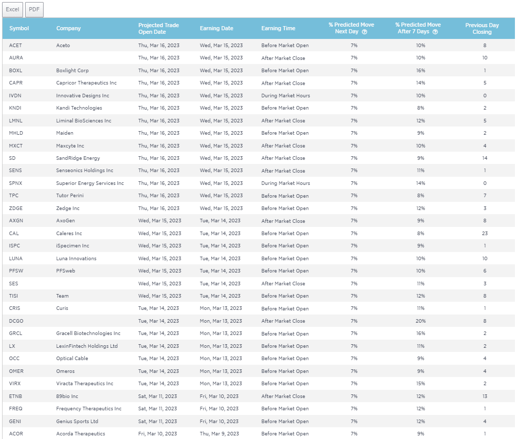Click the CAL symbol
Viewport: 518px width, 439px height.
(14, 234)
